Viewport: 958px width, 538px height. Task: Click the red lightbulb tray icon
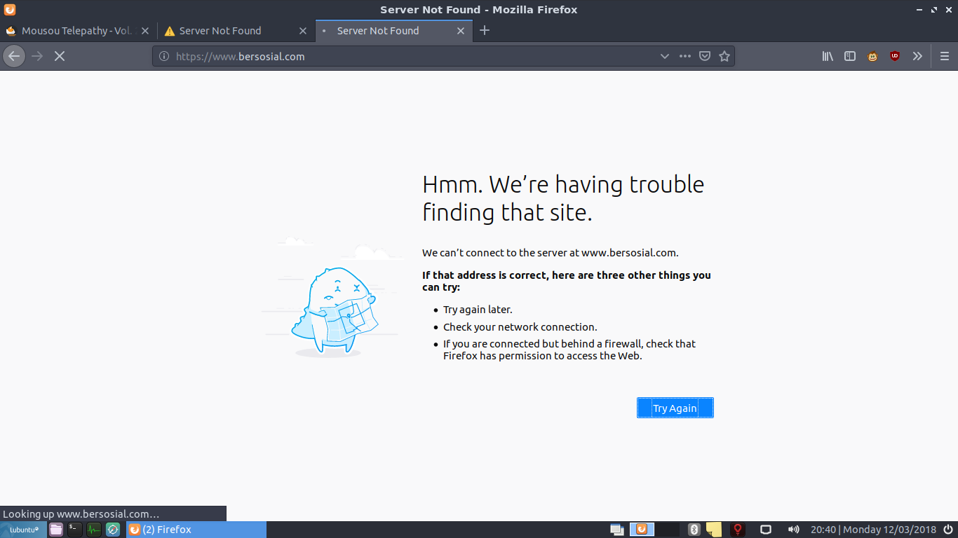coord(738,530)
